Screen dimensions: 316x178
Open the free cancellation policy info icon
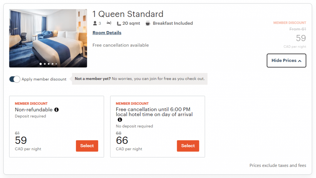coord(120,119)
